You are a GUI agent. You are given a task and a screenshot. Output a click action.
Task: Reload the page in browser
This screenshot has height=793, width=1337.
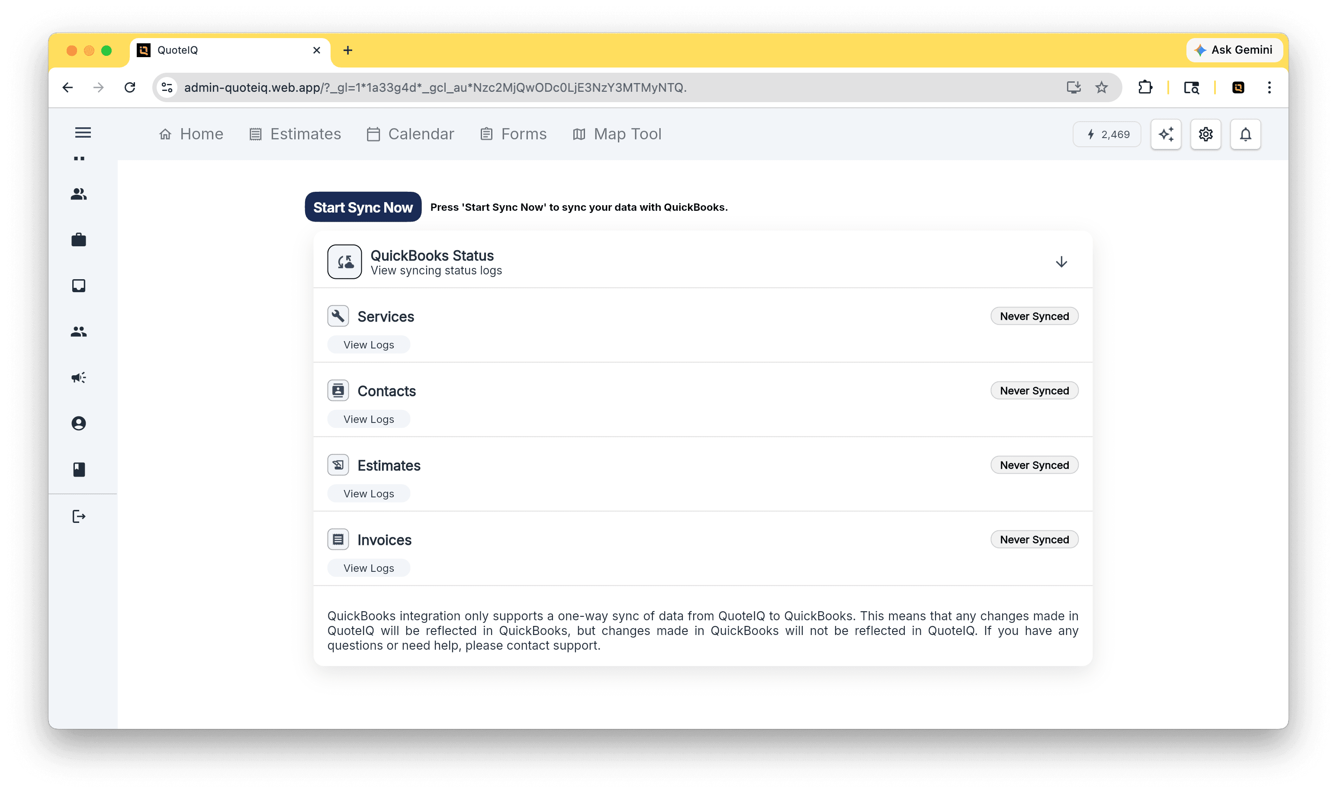[x=130, y=87]
